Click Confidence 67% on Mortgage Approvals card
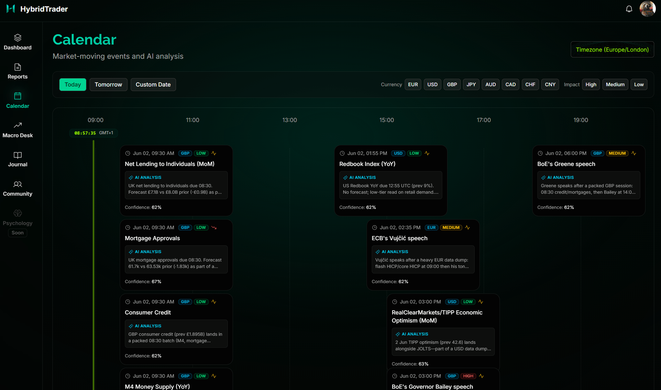 (x=143, y=282)
